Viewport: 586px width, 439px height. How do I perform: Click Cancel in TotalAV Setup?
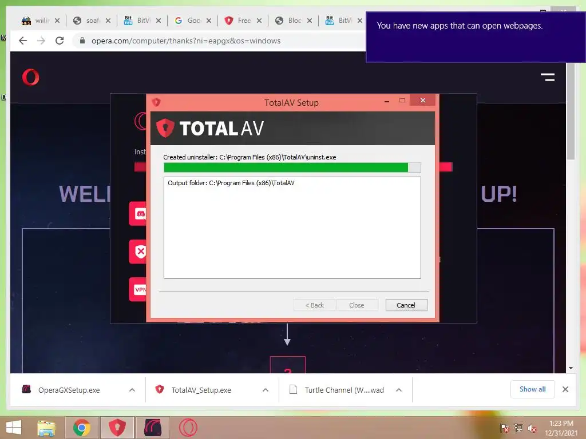click(406, 305)
